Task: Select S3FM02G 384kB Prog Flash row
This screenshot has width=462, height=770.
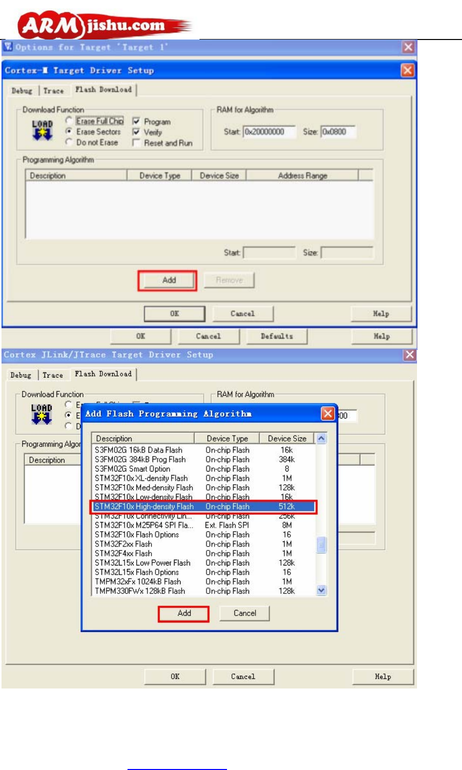Action: coord(204,459)
